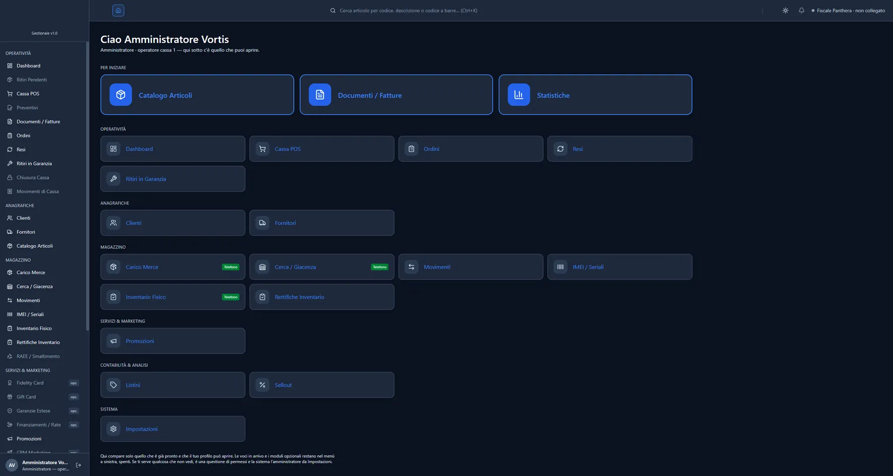
Task: Click the logout icon beside Amministratore Vo...
Action: coord(78,465)
